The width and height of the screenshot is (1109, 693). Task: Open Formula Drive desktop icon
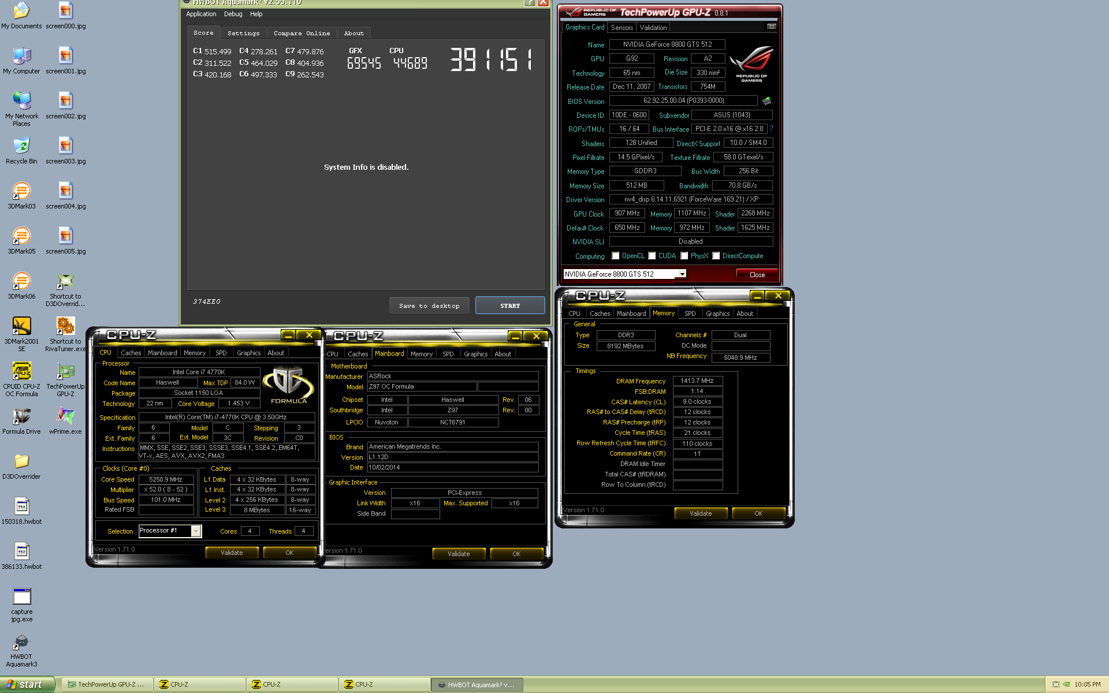[x=21, y=421]
